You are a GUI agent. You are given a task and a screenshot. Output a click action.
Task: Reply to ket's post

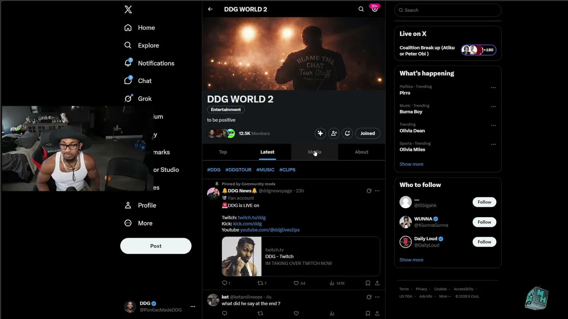coord(225,313)
